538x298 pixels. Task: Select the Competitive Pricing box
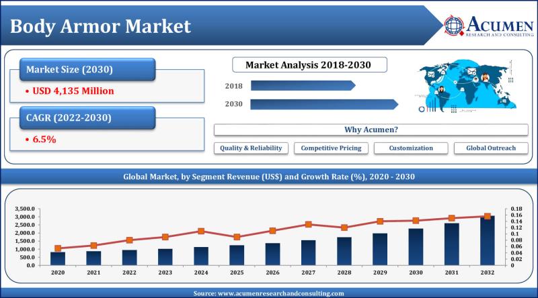(331, 148)
